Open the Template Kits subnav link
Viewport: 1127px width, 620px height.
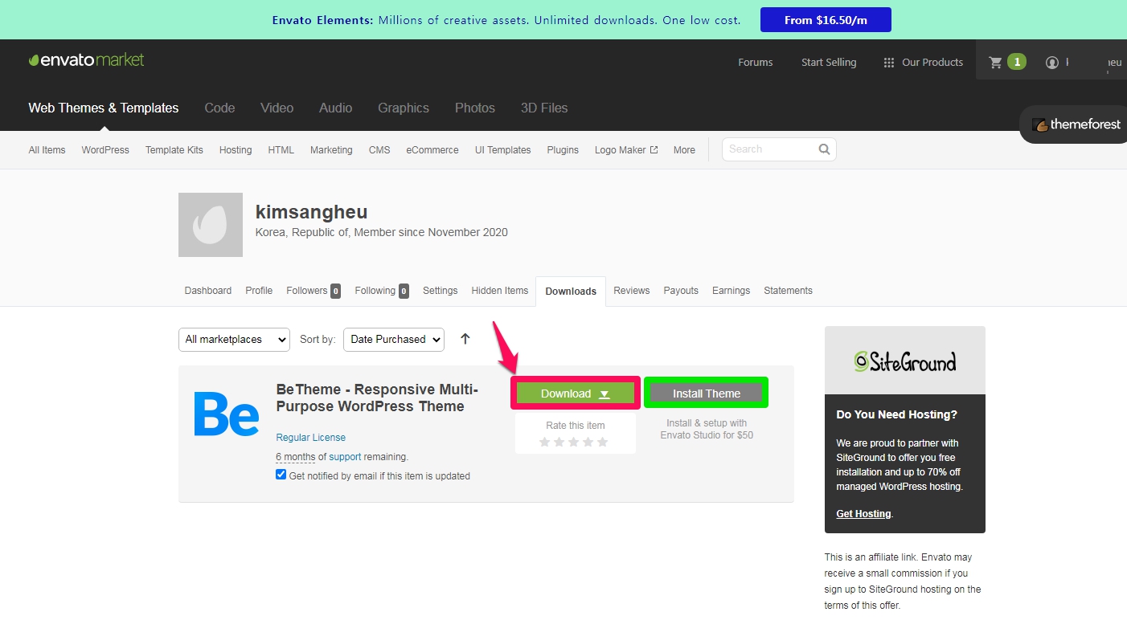point(174,150)
